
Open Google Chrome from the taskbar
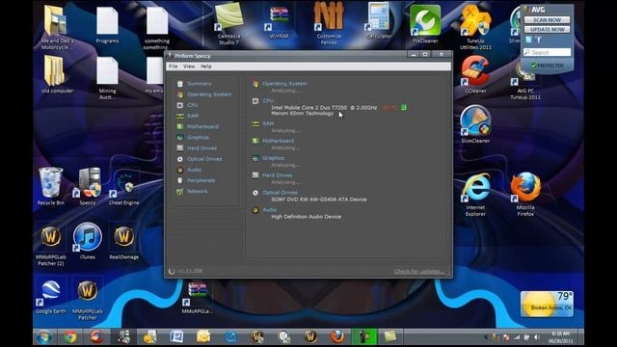(70, 337)
